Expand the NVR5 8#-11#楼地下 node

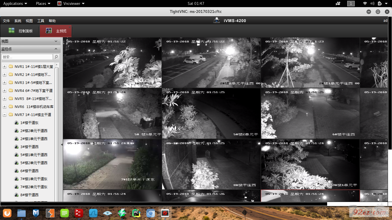(5, 99)
